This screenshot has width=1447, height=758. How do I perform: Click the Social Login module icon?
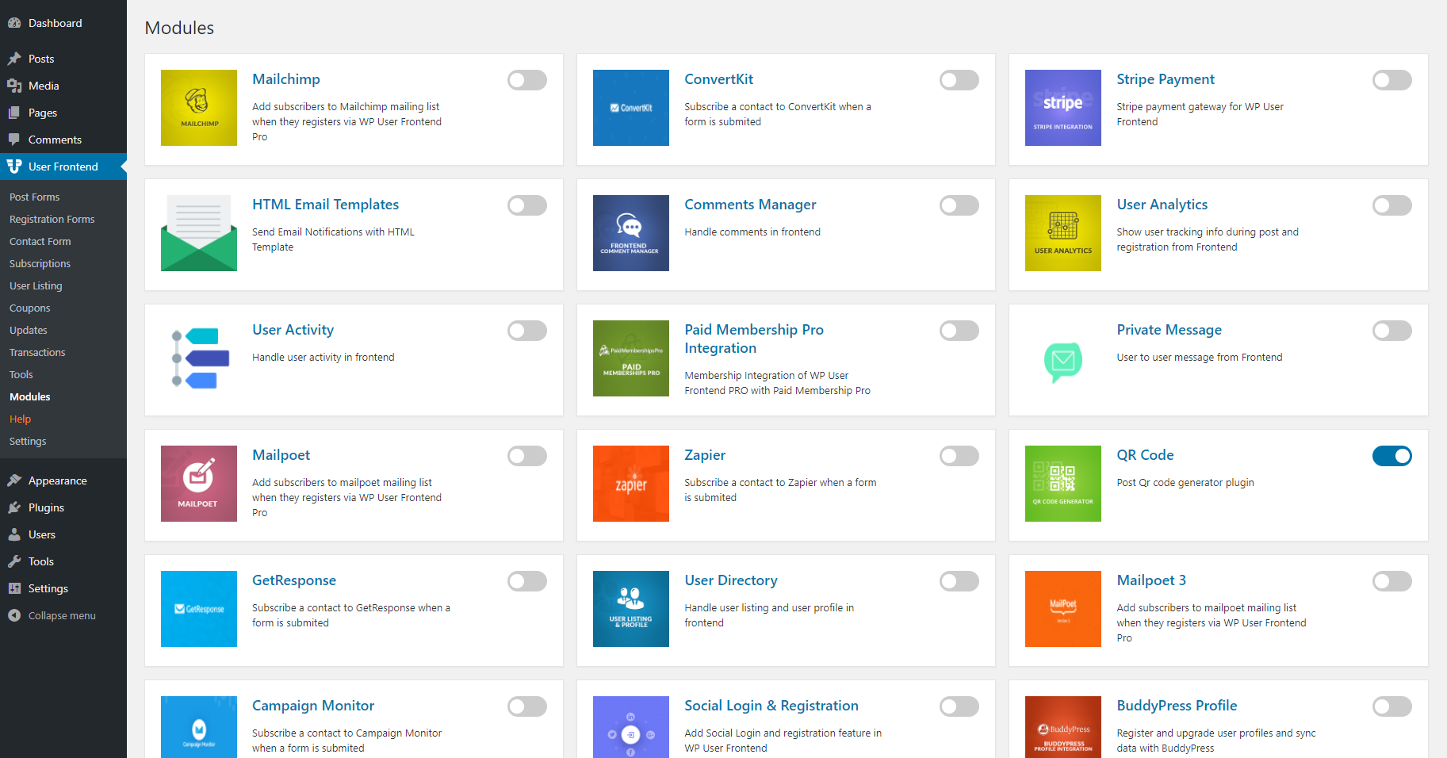(630, 727)
